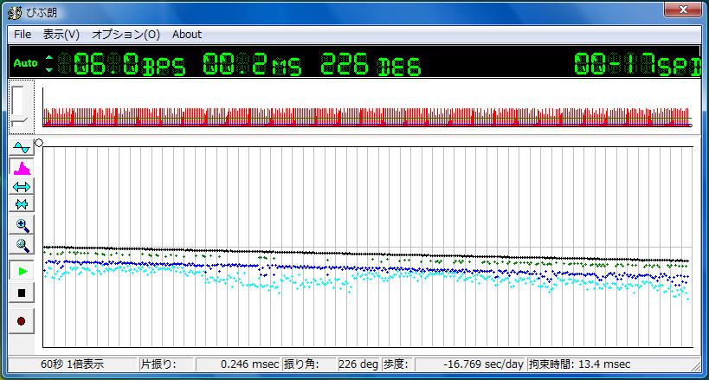Click the small circle marker above the graph

pyautogui.click(x=39, y=143)
